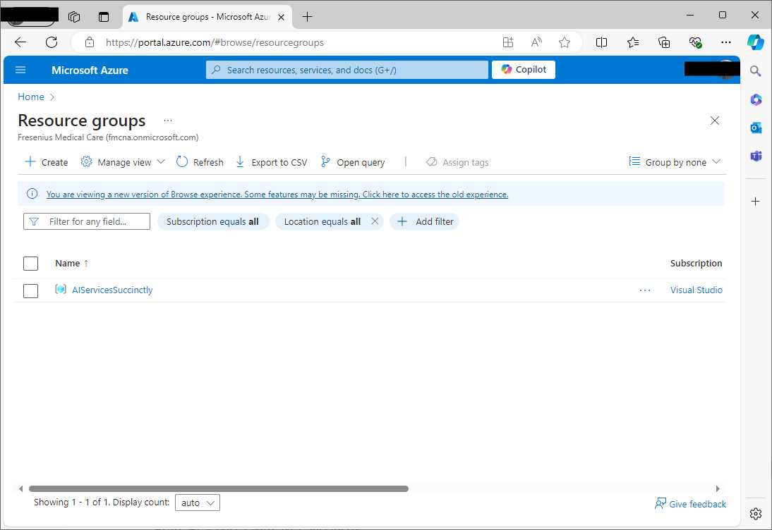Open the tab actions menu icon
Viewport: 772px width, 530px height.
(x=104, y=17)
